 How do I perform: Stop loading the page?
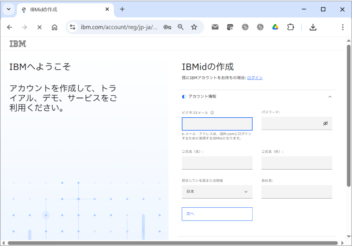pyautogui.click(x=40, y=27)
